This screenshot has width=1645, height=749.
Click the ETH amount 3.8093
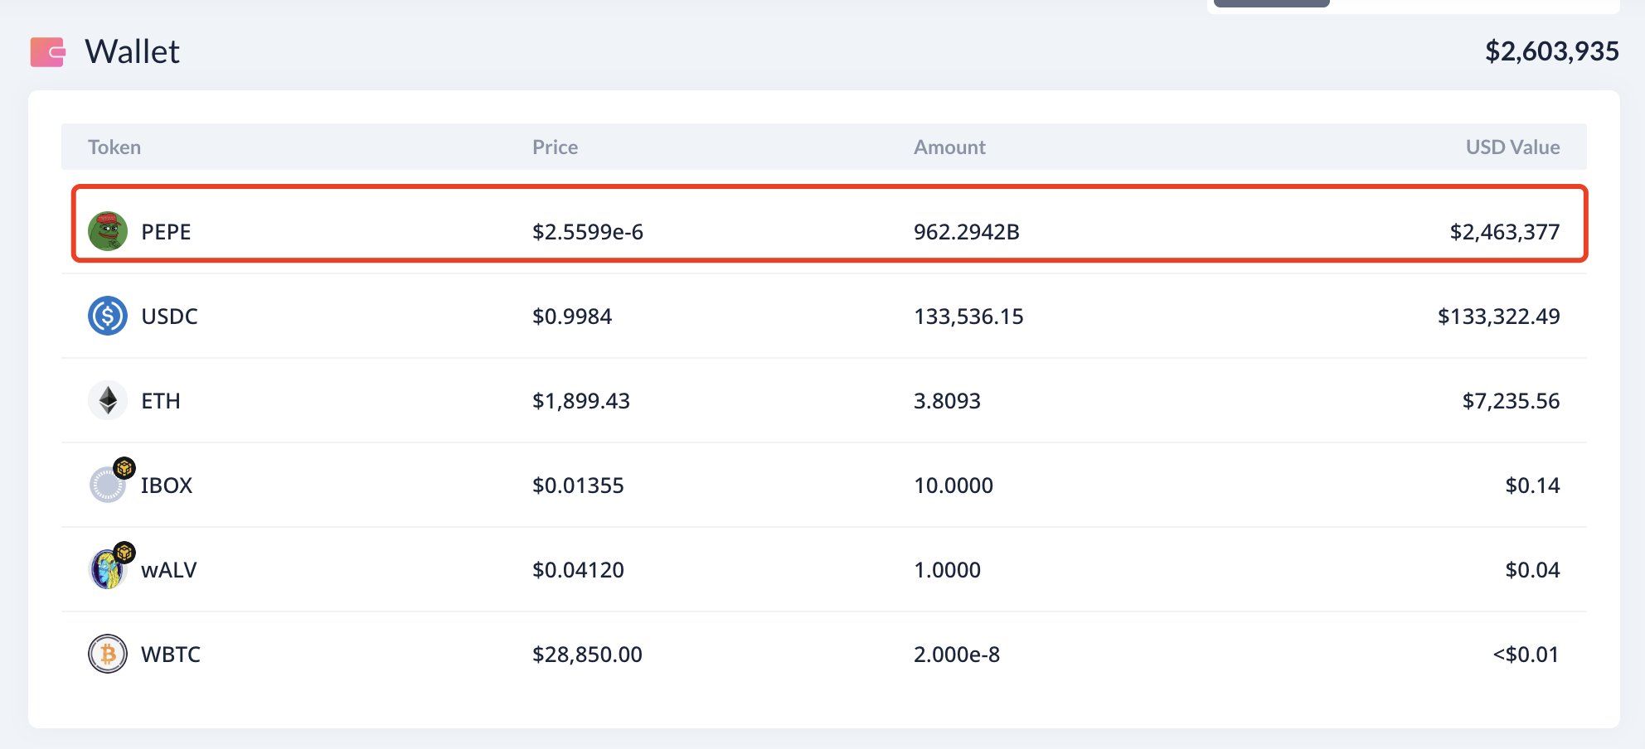pos(947,401)
